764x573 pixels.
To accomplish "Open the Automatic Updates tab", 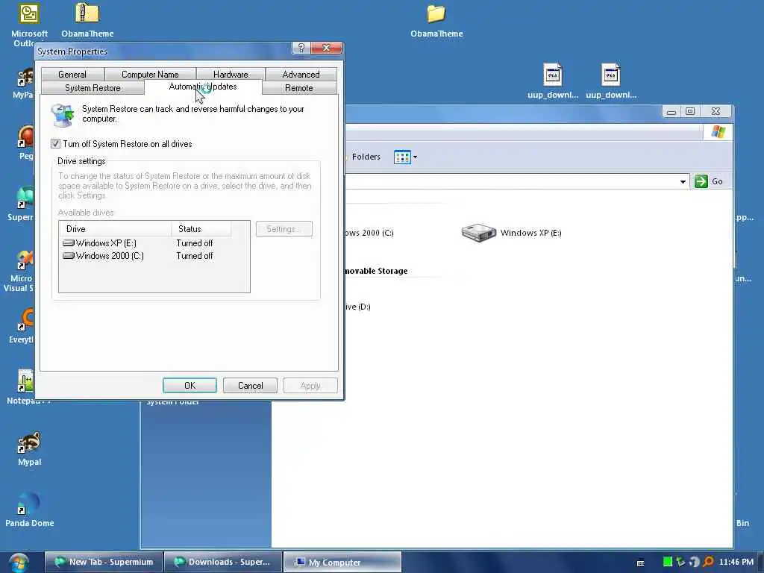I will [x=203, y=87].
